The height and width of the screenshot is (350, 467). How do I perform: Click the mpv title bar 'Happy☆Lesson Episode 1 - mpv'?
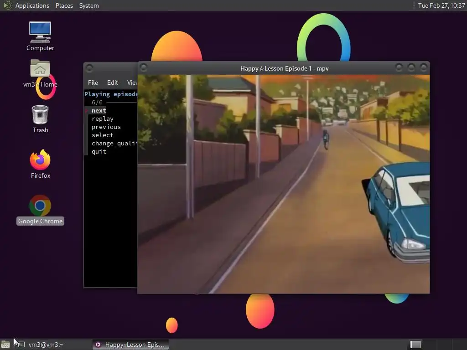285,68
